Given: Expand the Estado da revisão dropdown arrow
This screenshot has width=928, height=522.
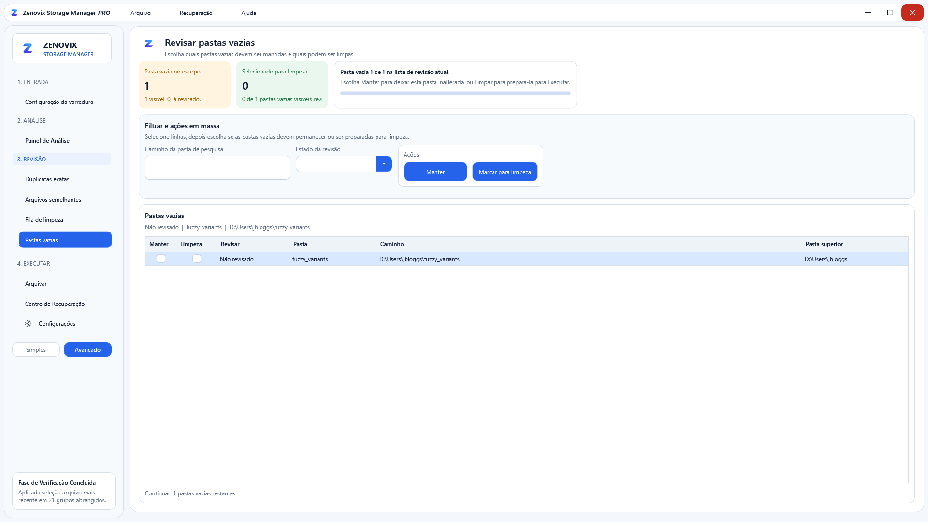Looking at the screenshot, I should 384,164.
